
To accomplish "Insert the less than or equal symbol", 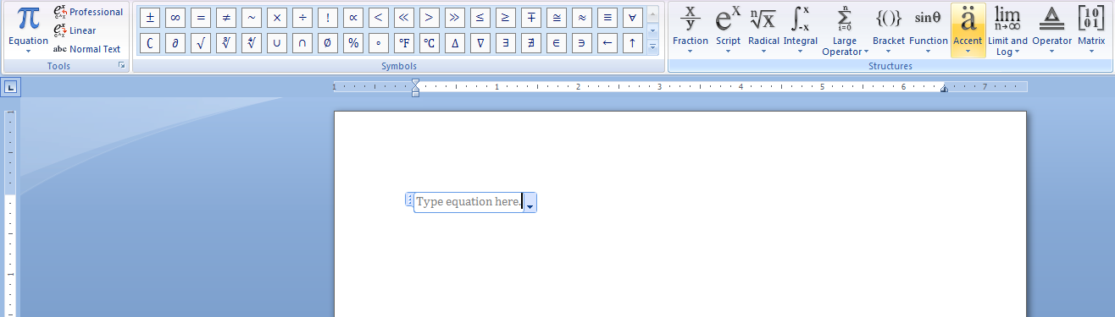I will pos(480,17).
